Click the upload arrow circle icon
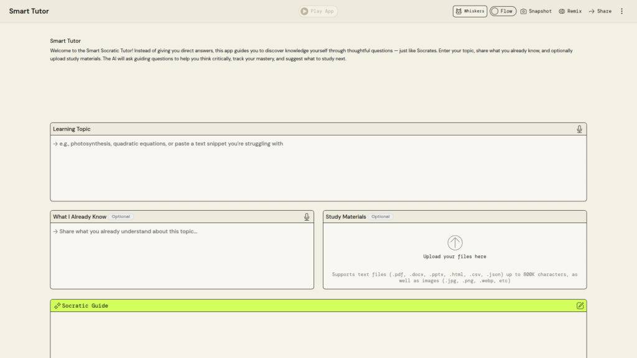The image size is (637, 358). pyautogui.click(x=455, y=243)
